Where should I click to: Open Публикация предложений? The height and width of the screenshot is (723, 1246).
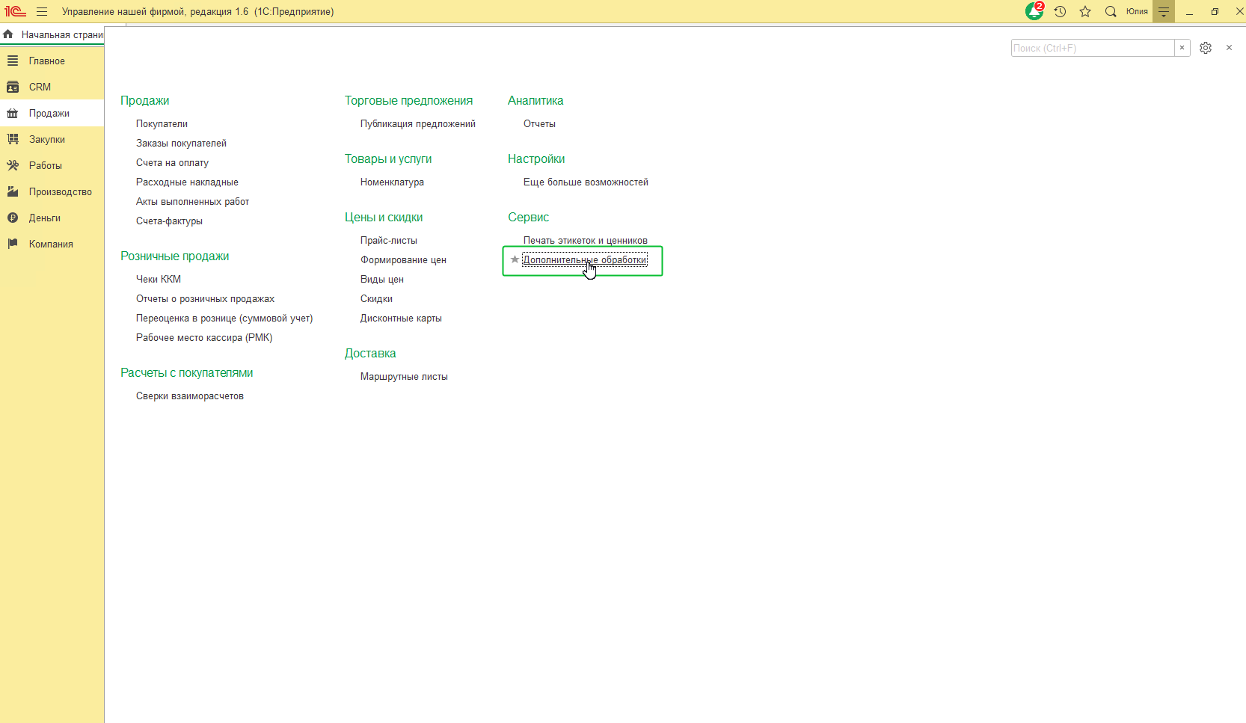pos(418,123)
